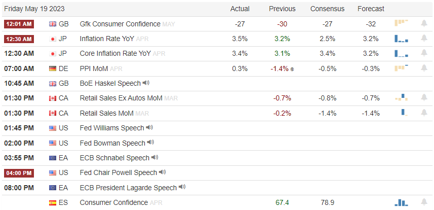Toggle alert bell for Gfk Consumer Confidence

click(424, 23)
